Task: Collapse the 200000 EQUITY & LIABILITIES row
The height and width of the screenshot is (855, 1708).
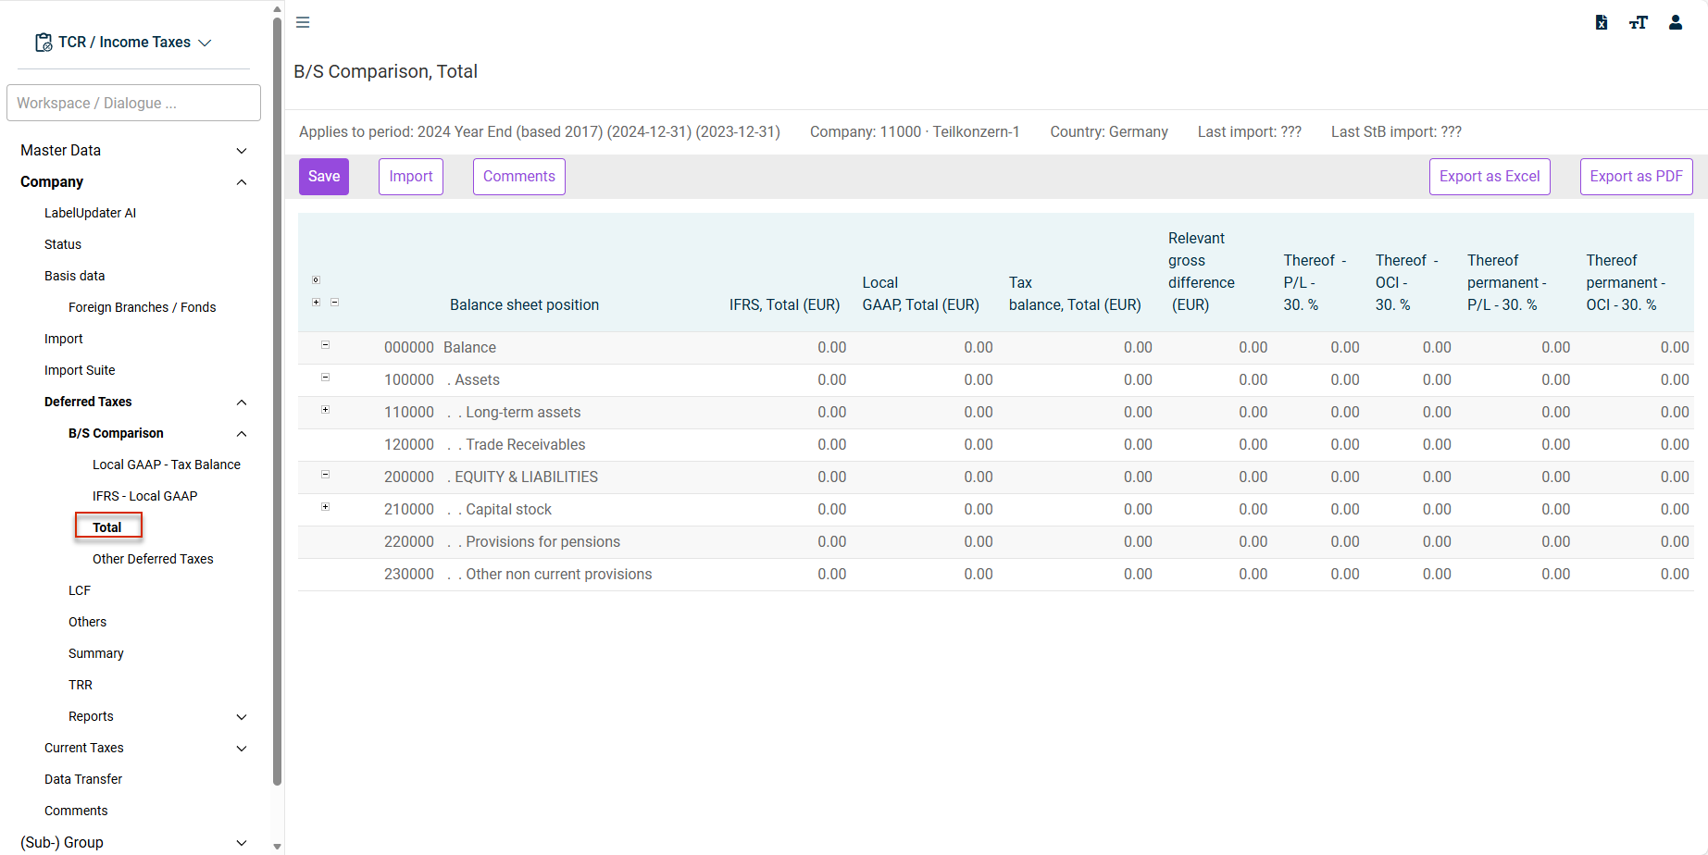Action: tap(326, 475)
